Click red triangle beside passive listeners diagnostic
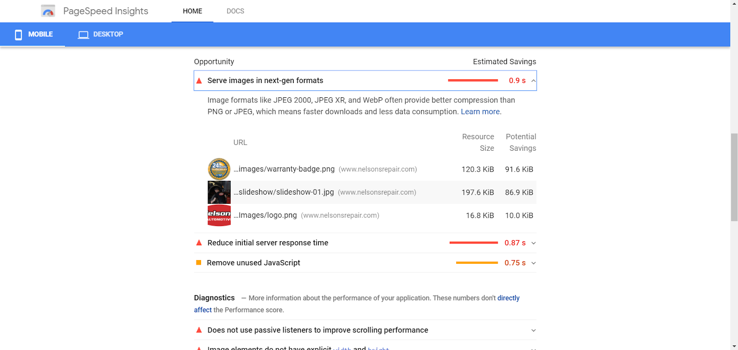 (199, 330)
